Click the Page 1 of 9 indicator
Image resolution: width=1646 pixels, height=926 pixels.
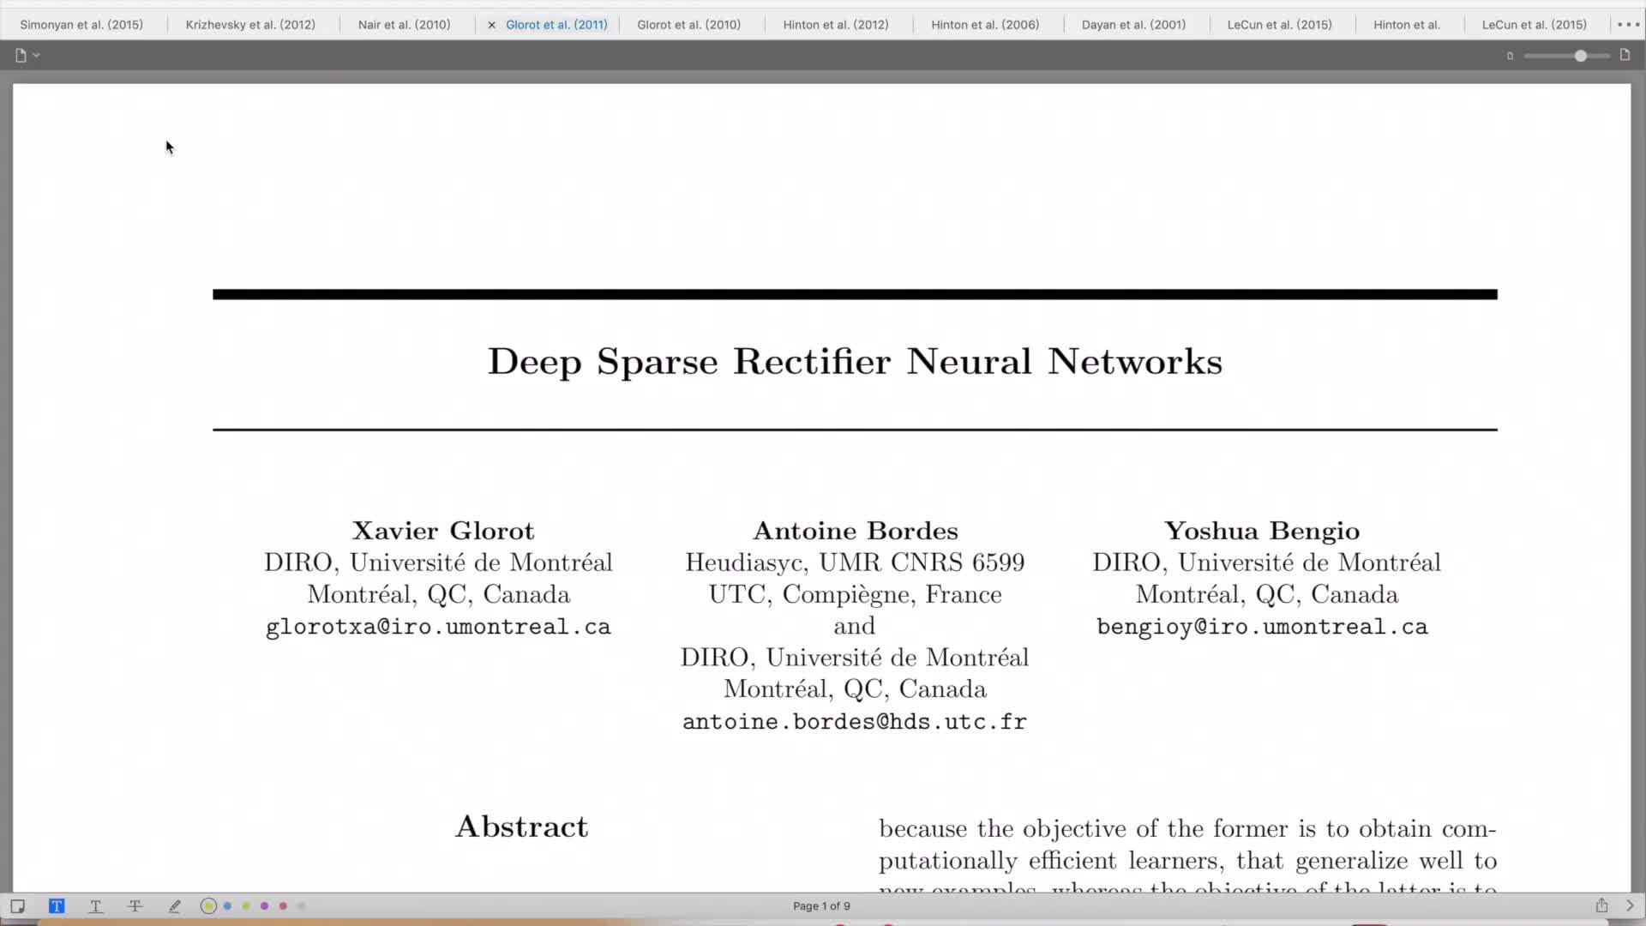coord(821,906)
